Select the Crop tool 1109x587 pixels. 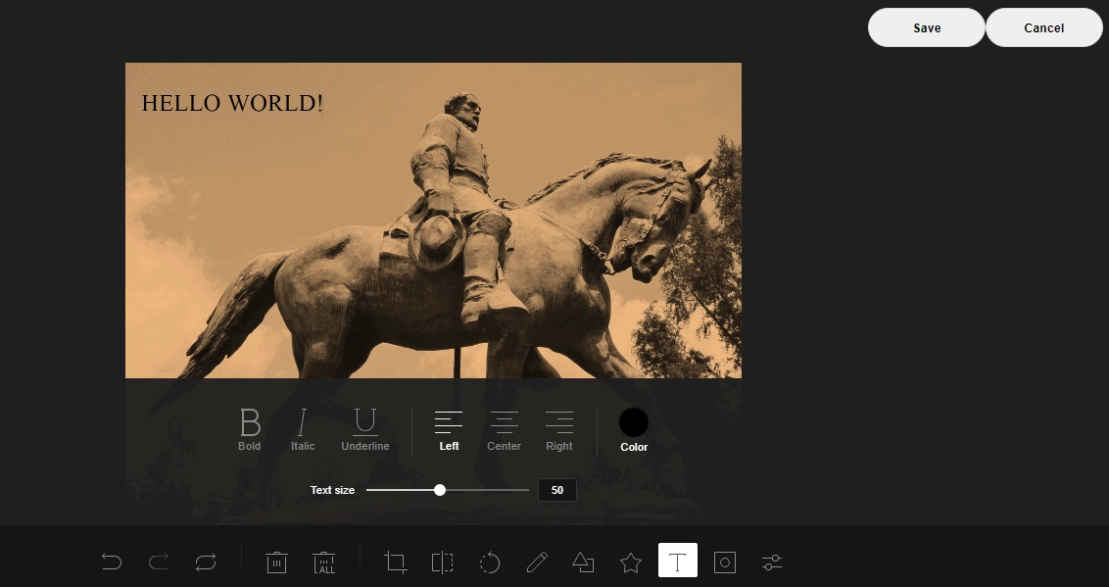click(x=396, y=562)
